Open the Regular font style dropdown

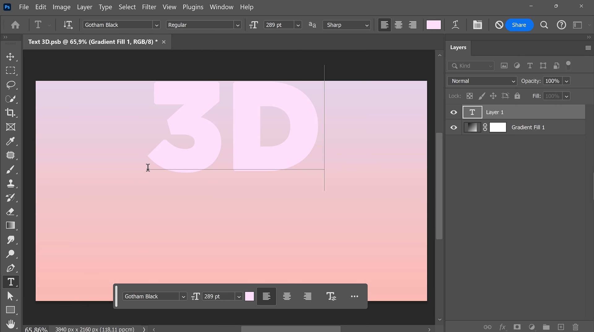(x=237, y=25)
